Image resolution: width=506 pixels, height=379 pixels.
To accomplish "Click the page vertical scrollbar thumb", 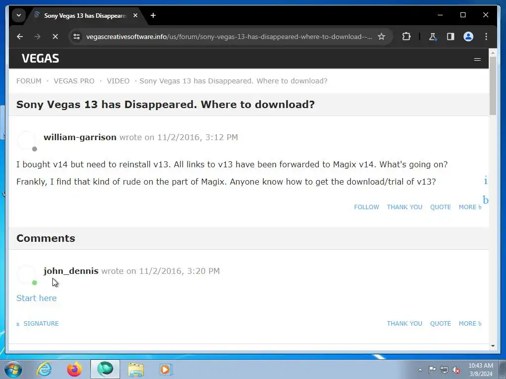I will (x=493, y=86).
